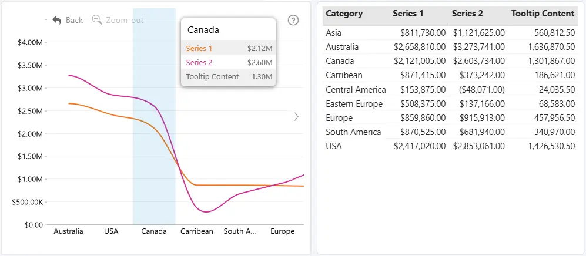Click the Series 2 column header
The image size is (586, 256).
467,14
